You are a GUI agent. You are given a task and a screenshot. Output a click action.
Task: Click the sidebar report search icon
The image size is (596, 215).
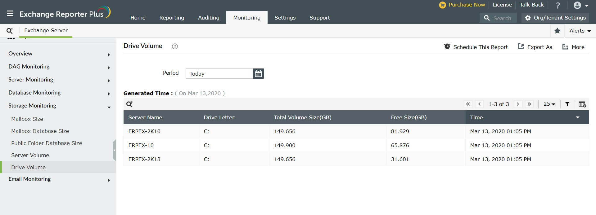[10, 31]
